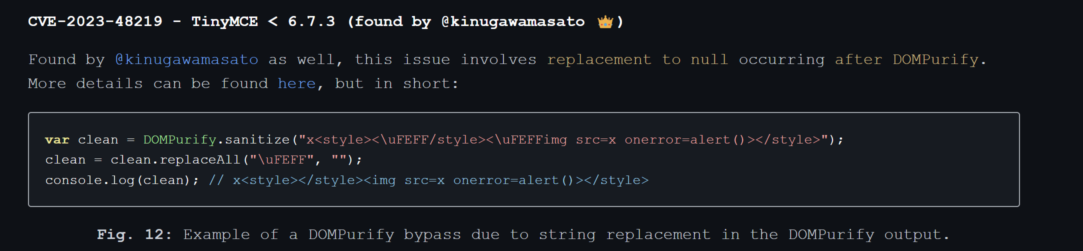Click @kinugawamasato in the heading
Viewport: 1083px width, 251px height.
click(x=513, y=21)
